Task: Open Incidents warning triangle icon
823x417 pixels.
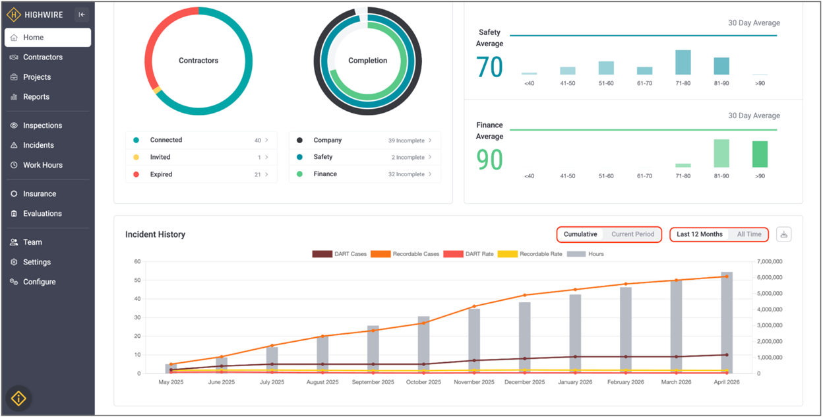Action: tap(14, 145)
